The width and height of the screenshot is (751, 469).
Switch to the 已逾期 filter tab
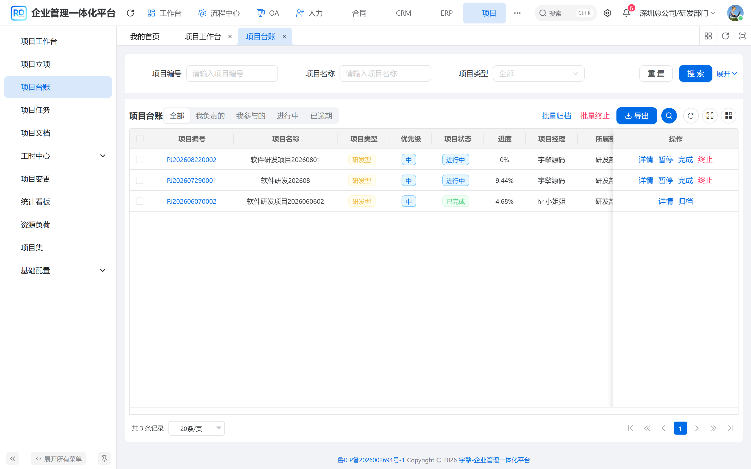(321, 116)
